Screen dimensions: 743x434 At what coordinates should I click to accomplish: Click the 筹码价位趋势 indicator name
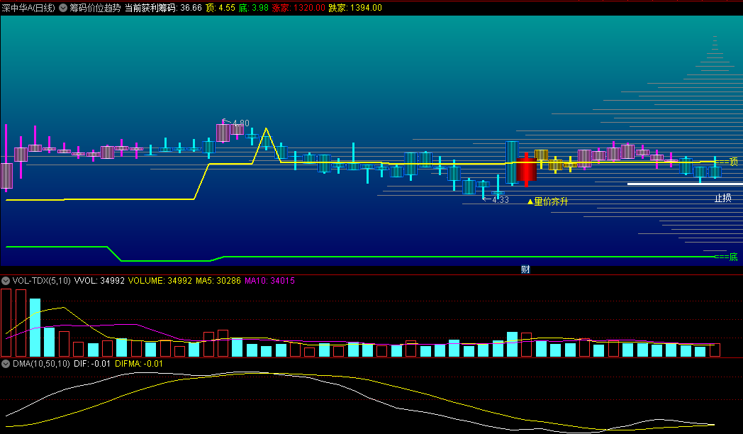(95, 8)
